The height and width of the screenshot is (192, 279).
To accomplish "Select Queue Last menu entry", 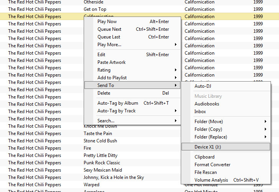I will coord(132,37).
